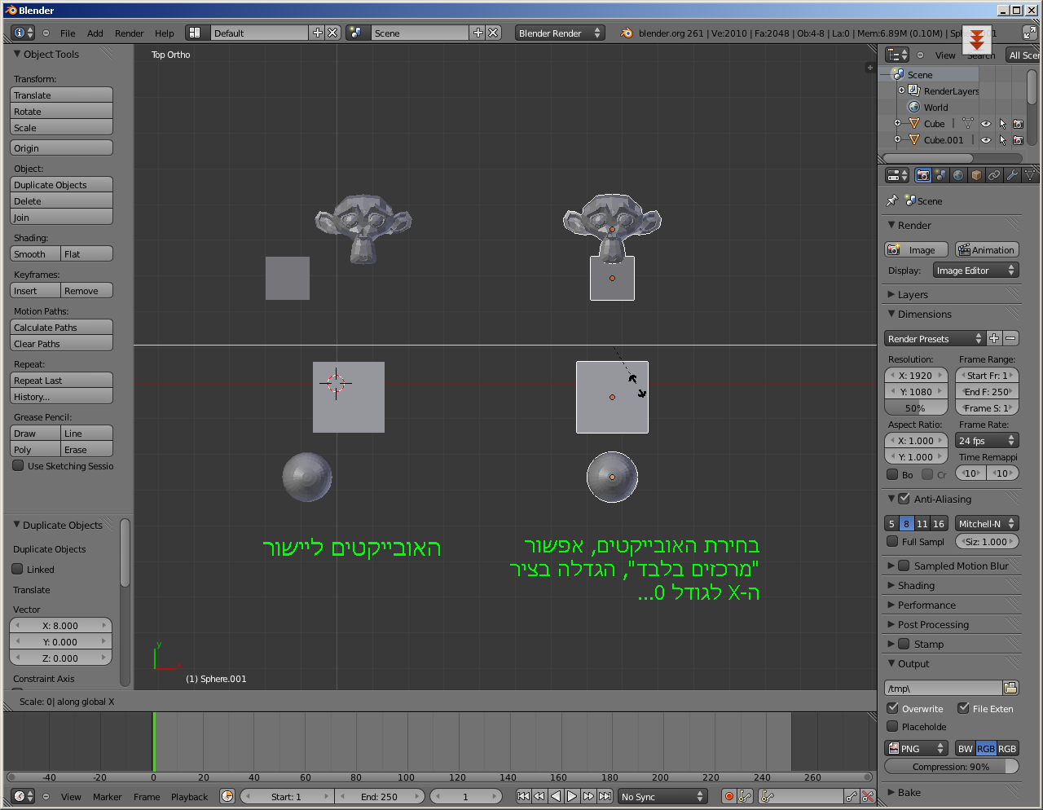Toggle selectability of Cube arrow icon
Viewport: 1043px width, 810px height.
click(1002, 124)
